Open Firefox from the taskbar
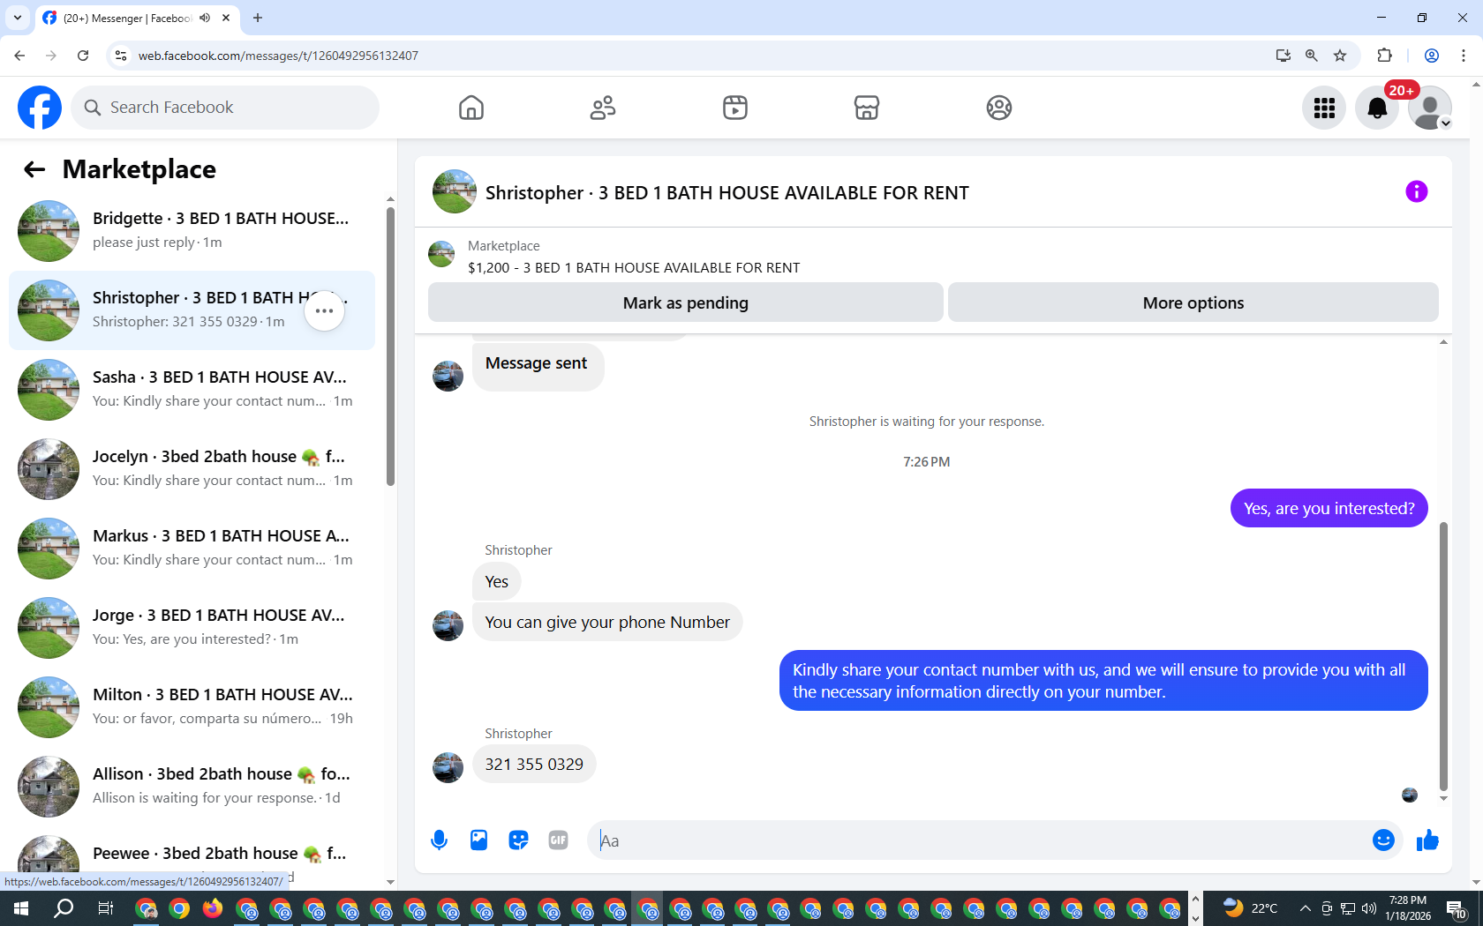 click(213, 908)
